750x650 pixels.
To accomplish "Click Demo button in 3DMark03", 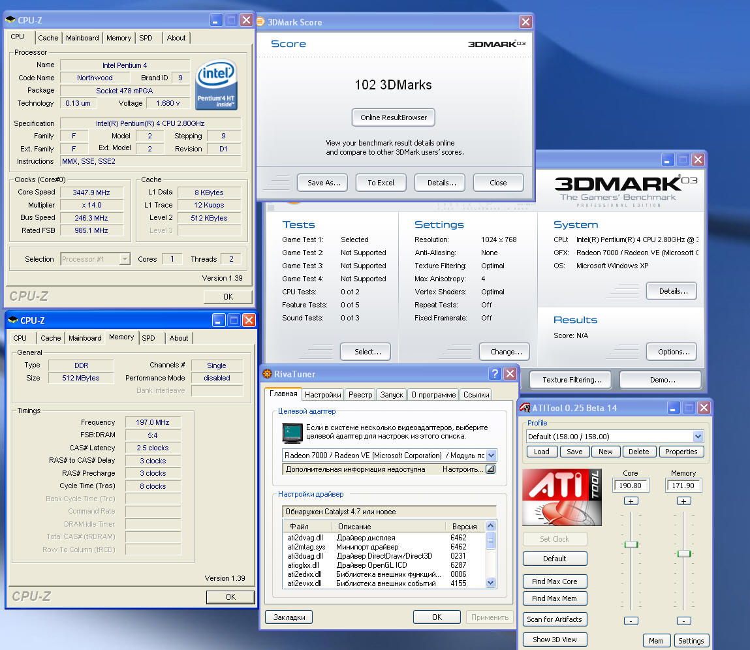I will point(661,380).
